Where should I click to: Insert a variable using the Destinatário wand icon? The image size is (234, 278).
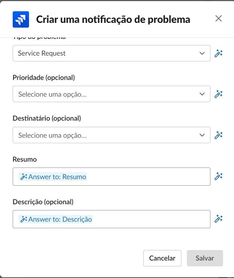[218, 135]
